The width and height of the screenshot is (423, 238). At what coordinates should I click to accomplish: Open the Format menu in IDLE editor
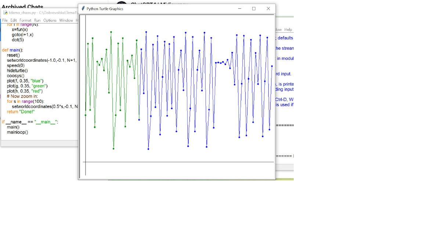25,20
